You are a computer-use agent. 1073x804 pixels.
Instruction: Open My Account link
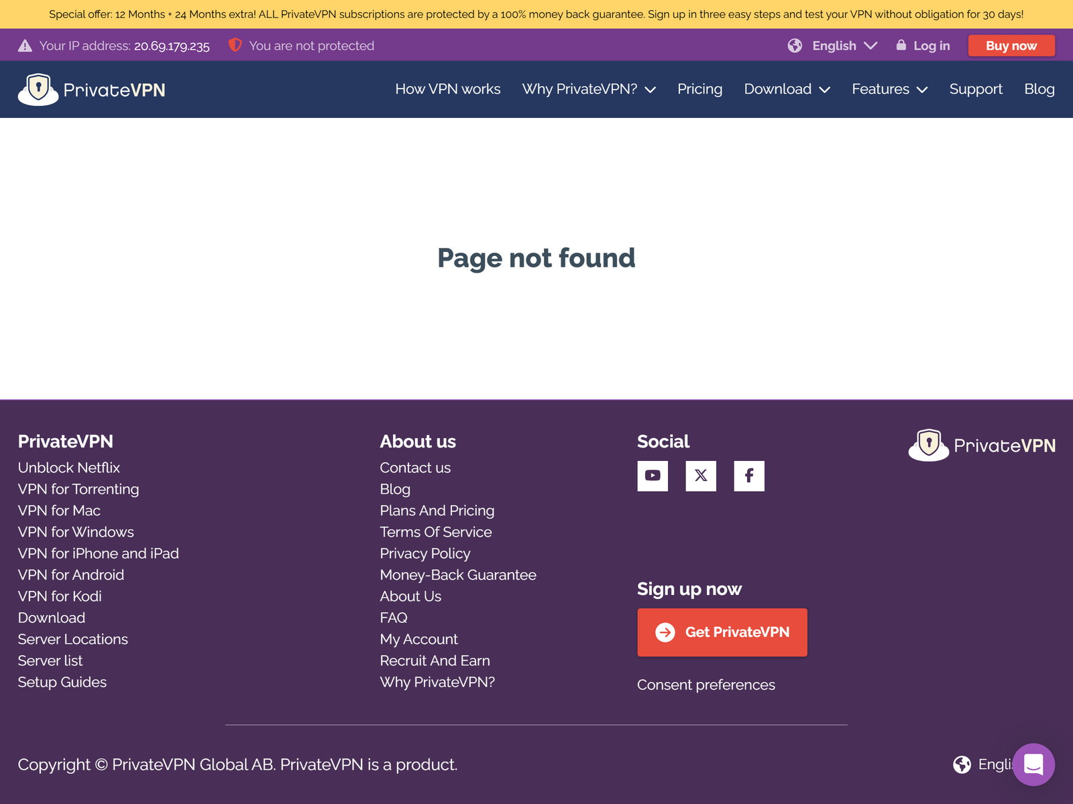419,639
